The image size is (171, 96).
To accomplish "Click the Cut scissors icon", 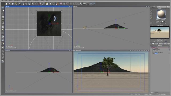I will click(x=20, y=4).
